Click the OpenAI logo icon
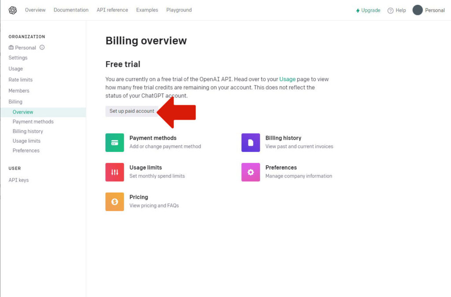Viewport: 451px width, 297px height. coord(12,10)
